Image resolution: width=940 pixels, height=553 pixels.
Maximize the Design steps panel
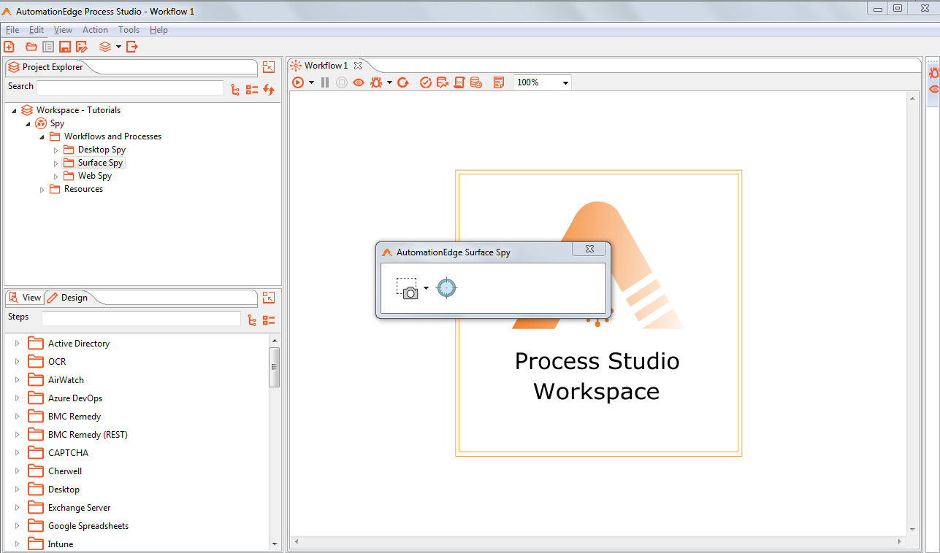269,297
